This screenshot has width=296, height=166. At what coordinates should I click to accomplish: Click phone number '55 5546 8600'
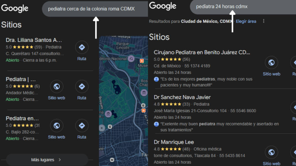243,111
